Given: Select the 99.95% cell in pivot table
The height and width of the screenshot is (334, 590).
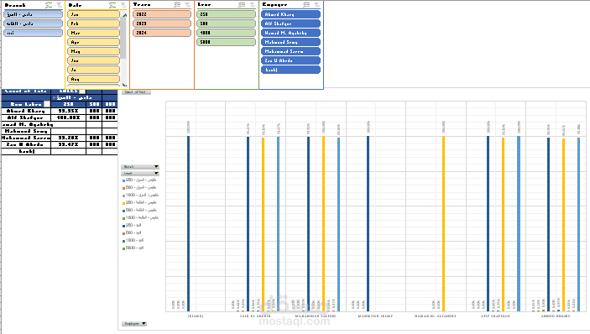Looking at the screenshot, I should click(69, 111).
